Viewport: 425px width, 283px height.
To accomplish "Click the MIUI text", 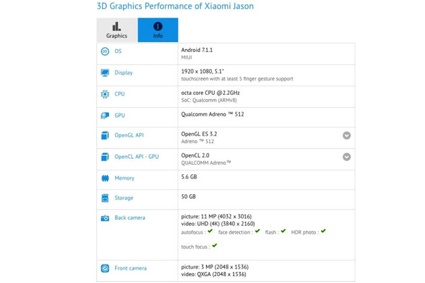I will coord(187,58).
